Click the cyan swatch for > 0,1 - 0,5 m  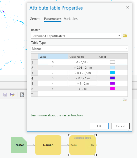point(112,73)
